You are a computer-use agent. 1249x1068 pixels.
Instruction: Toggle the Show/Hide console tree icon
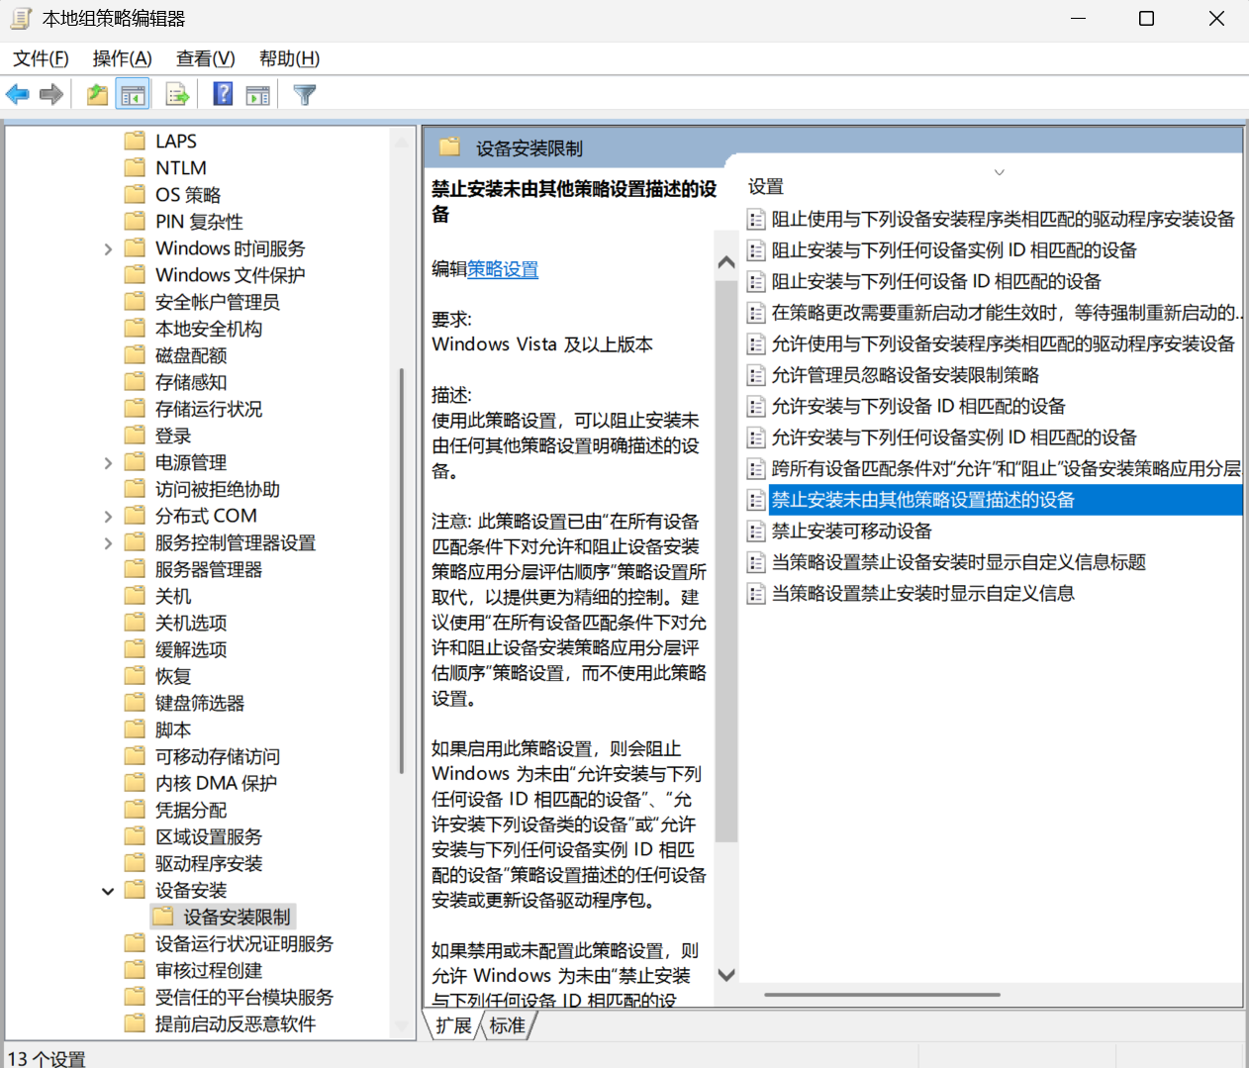click(x=133, y=95)
